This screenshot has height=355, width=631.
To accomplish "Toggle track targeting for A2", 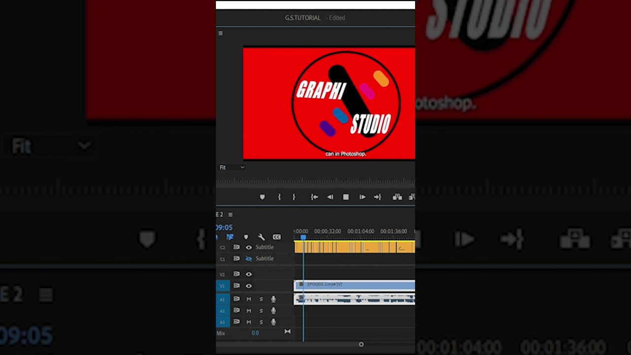I will [x=222, y=311].
